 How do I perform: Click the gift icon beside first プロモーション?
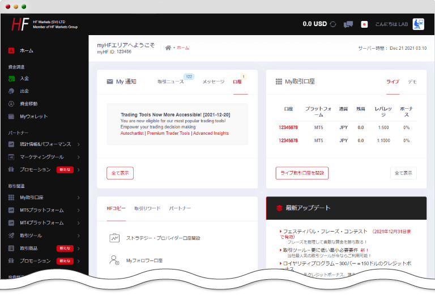coord(11,169)
